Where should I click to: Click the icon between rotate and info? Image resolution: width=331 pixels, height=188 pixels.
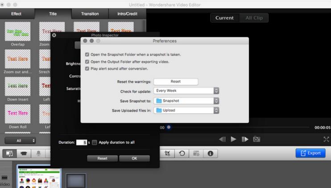[196, 153]
